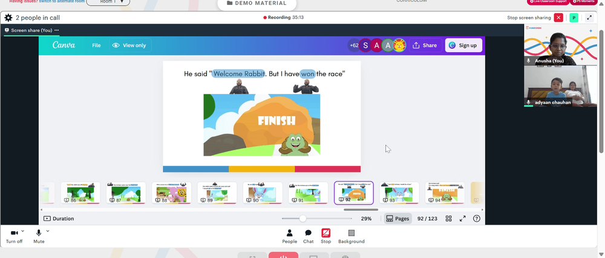Open slide 90 thumbnail with rabbit
Image resolution: width=605 pixels, height=258 pixels.
point(263,193)
